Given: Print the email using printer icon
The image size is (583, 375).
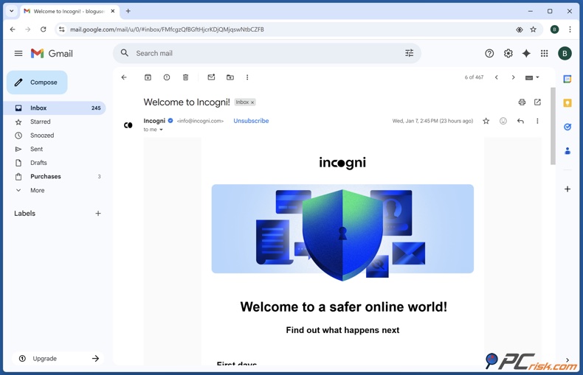Looking at the screenshot, I should (x=522, y=102).
